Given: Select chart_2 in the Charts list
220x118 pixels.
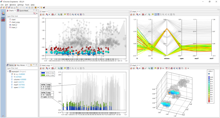Looking at the screenshot, I should (x=14, y=25).
